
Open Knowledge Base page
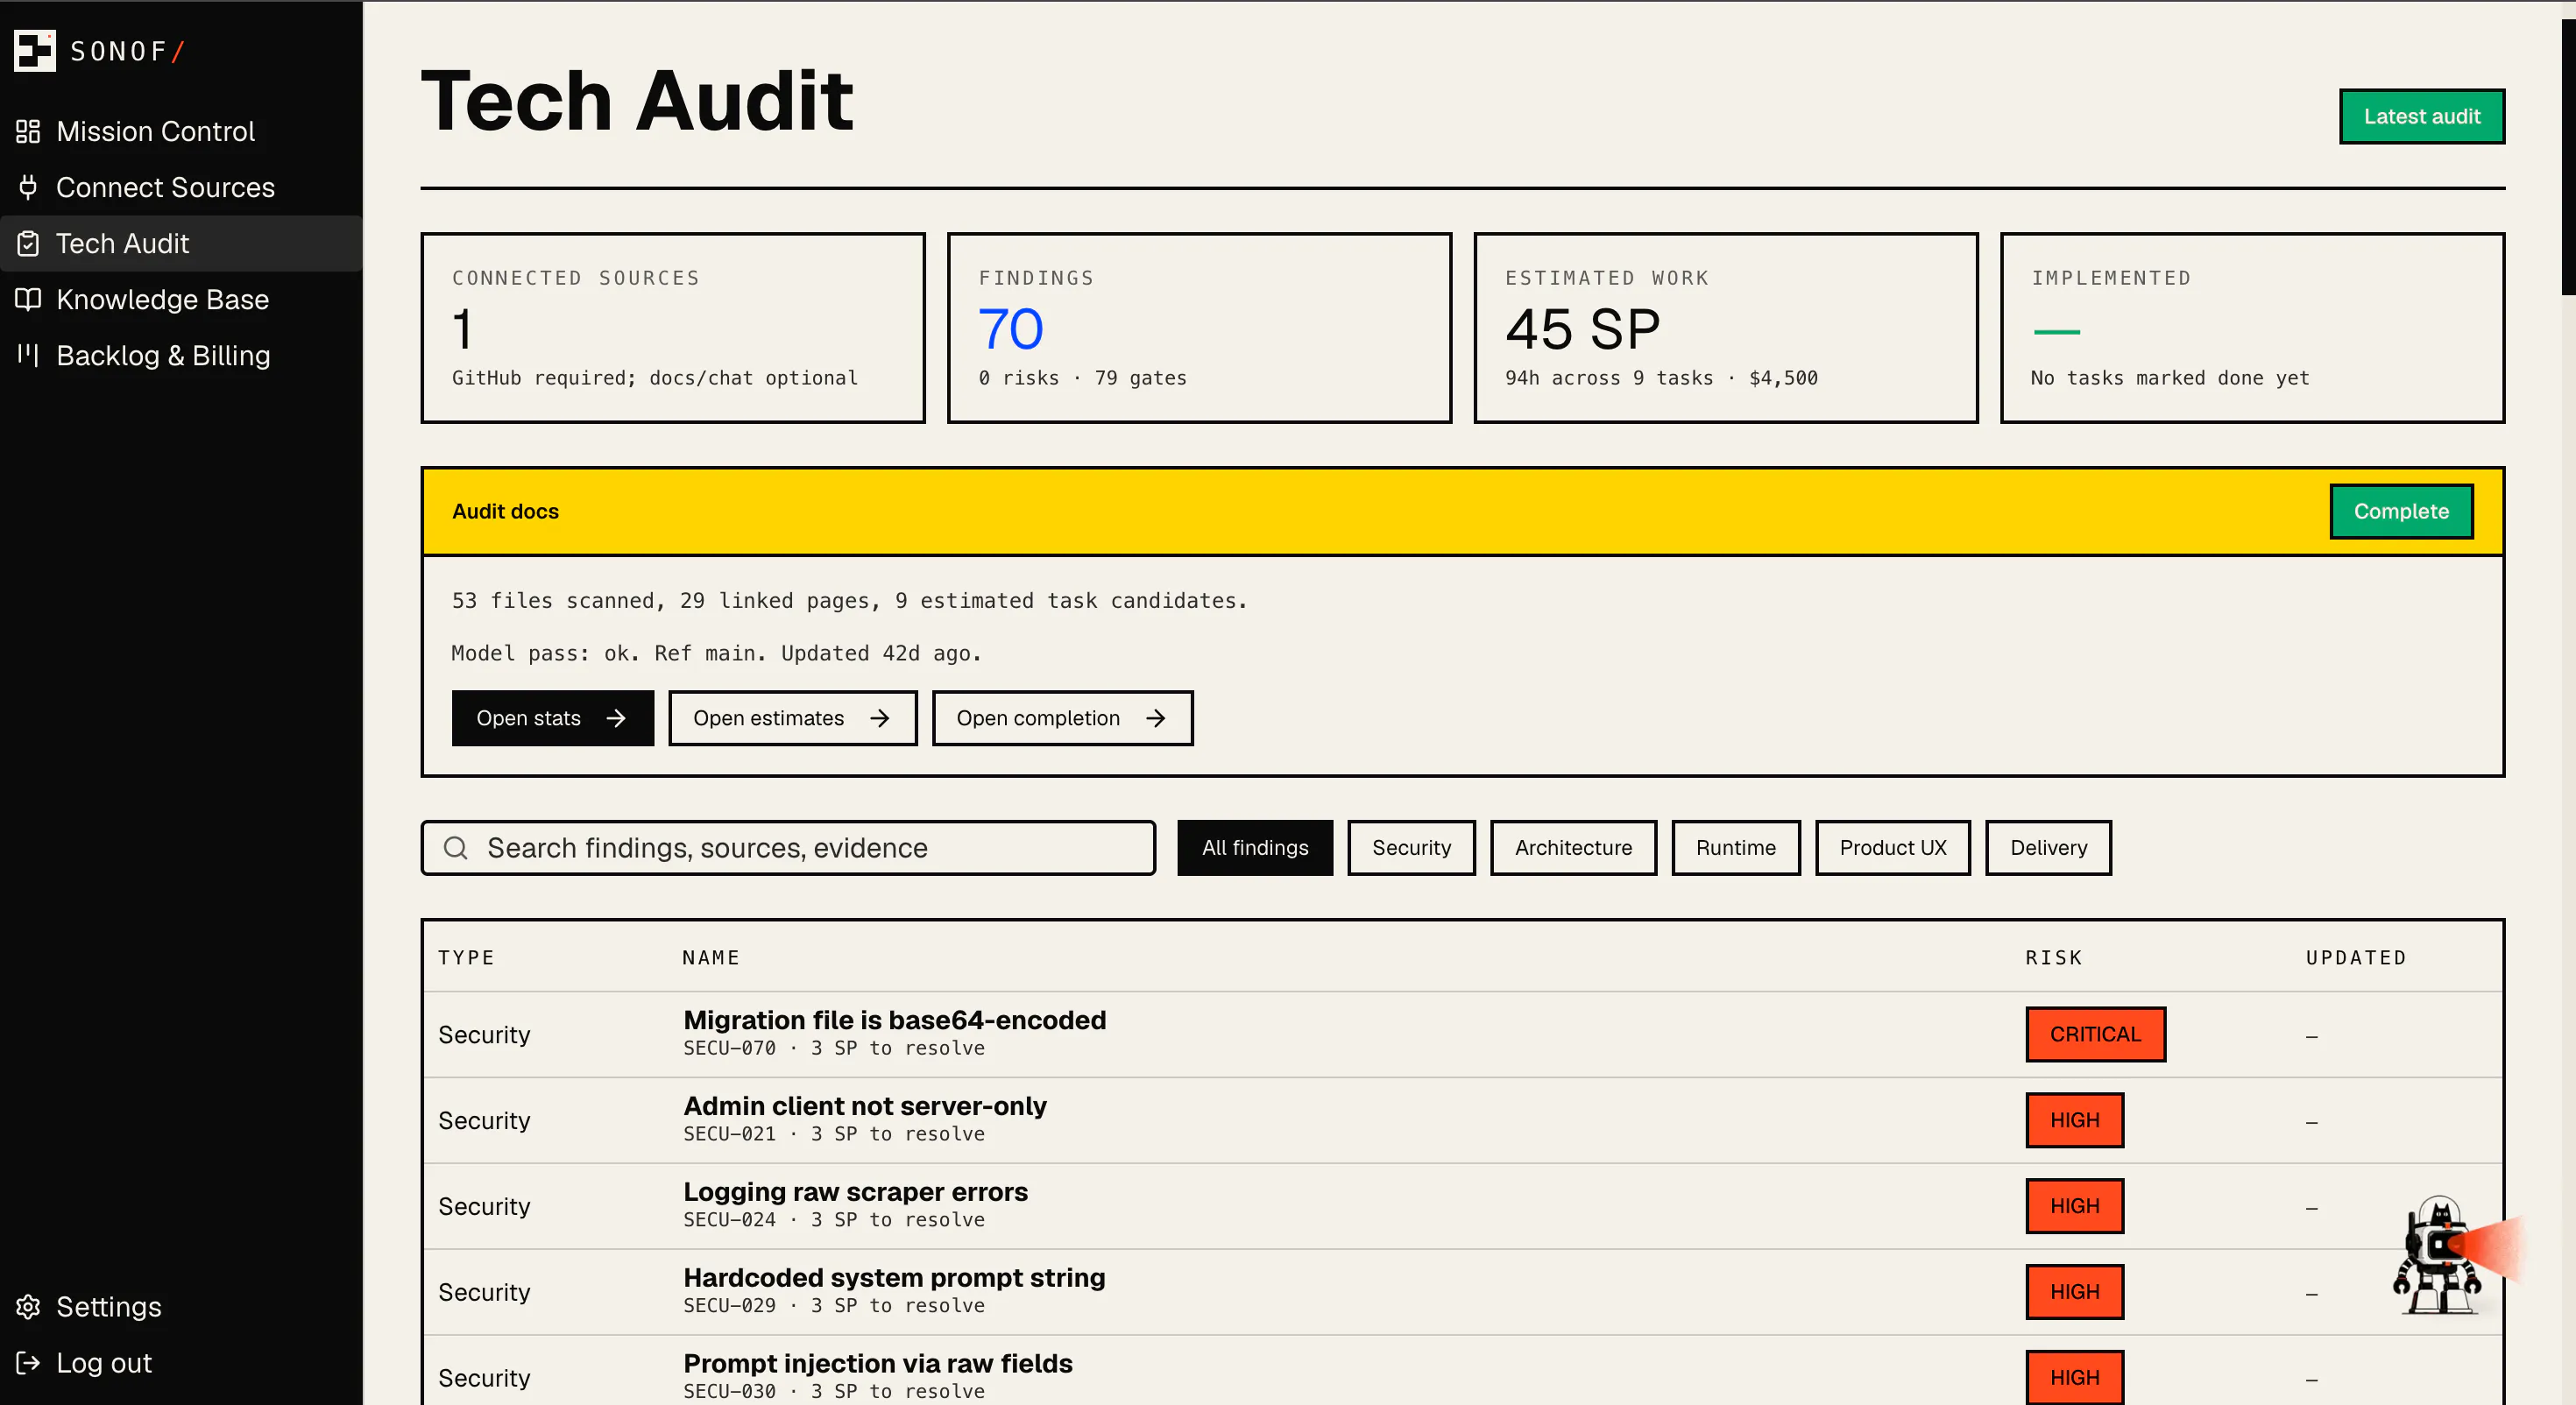181,299
